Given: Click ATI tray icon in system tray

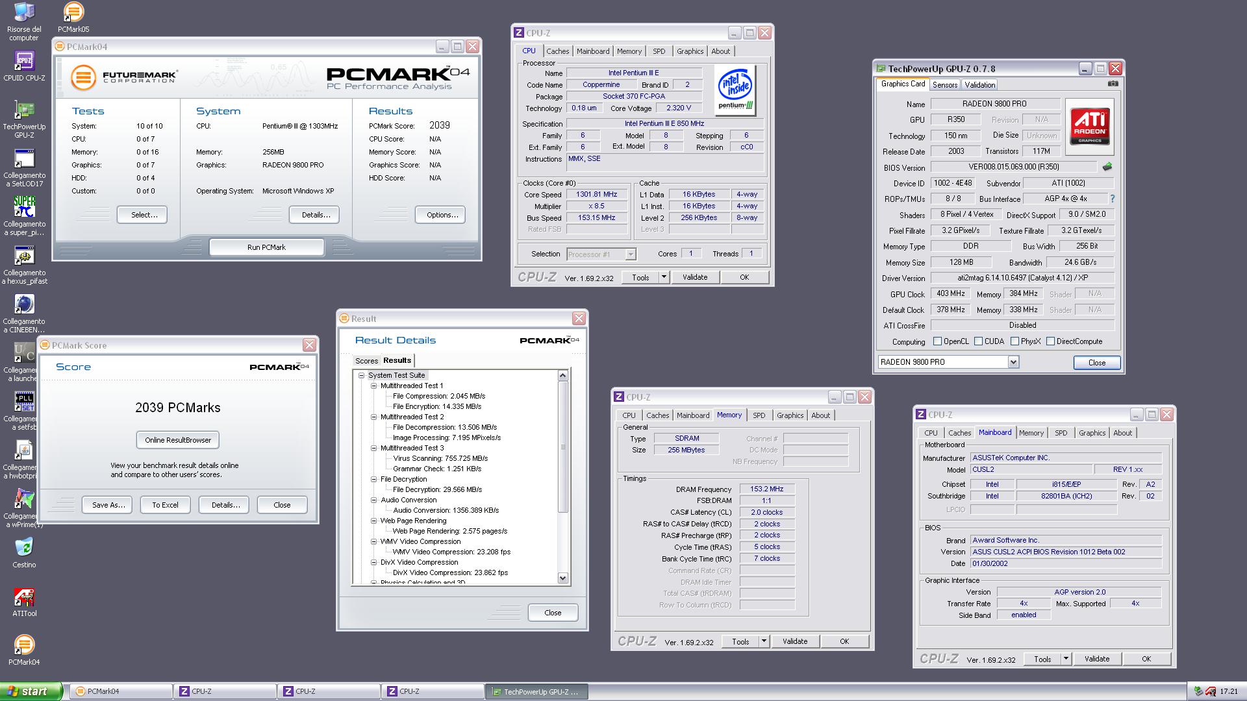Looking at the screenshot, I should tap(1211, 692).
